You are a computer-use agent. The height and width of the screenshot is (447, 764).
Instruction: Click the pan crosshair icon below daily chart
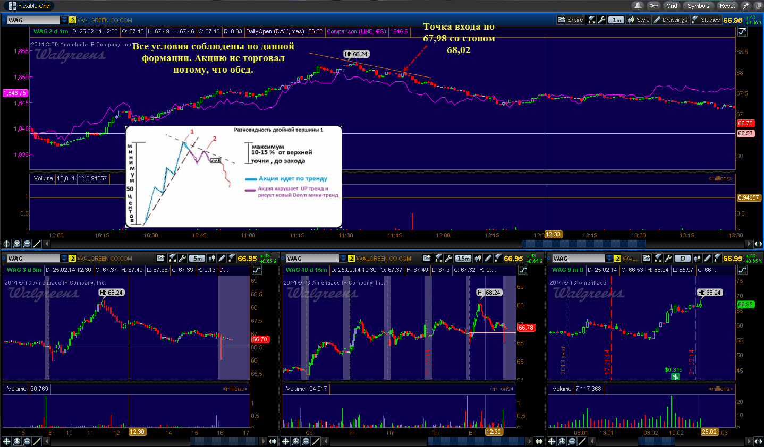tap(552, 441)
